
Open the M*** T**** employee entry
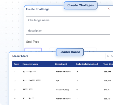tap(29, 90)
